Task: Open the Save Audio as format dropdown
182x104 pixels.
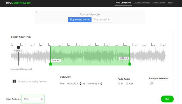Action: (33, 99)
